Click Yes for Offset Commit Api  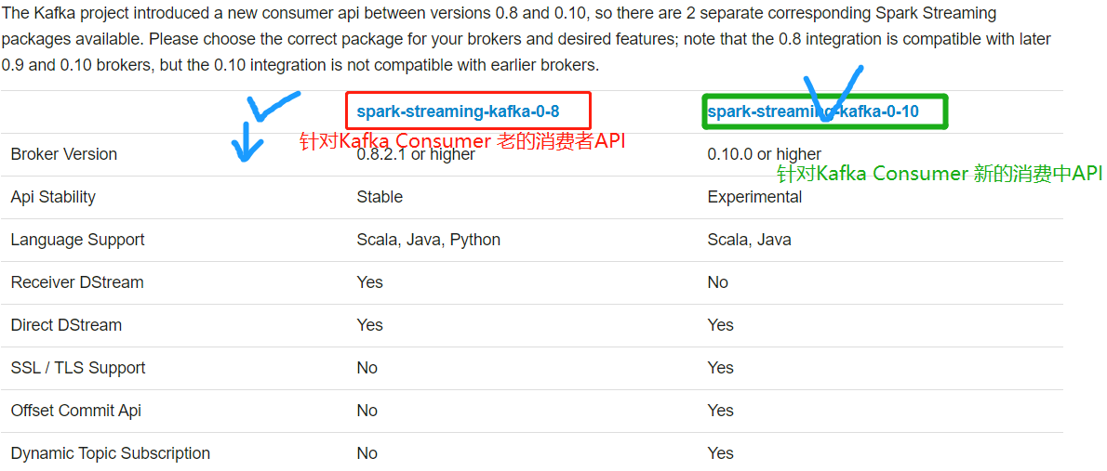point(721,411)
